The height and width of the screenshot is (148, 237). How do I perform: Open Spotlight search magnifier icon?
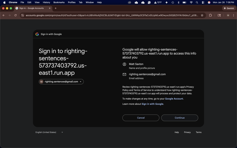[197, 2]
